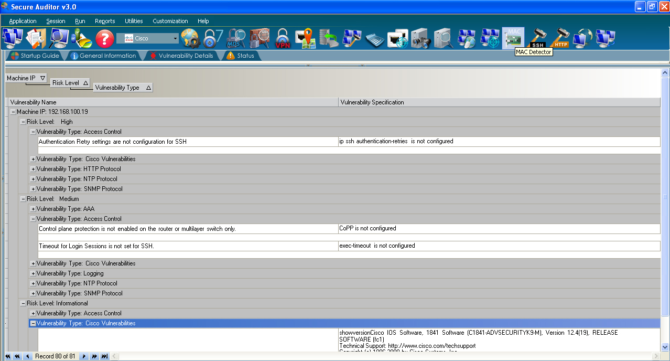Click the vertical scrollbar down arrow
This screenshot has width=670, height=361.
click(x=665, y=347)
